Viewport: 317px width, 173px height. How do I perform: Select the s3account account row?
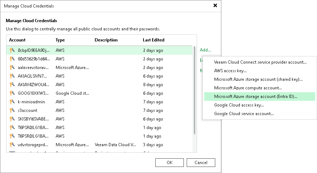tap(99, 110)
